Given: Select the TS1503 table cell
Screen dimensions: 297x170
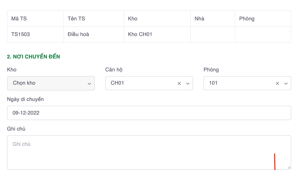Looking at the screenshot, I should [x=35, y=34].
